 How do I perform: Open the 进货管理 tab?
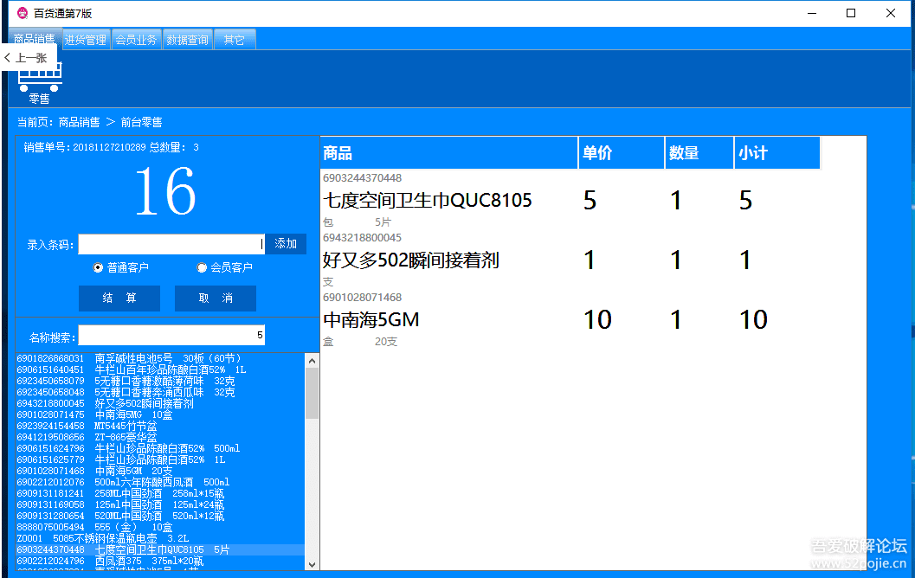point(86,40)
